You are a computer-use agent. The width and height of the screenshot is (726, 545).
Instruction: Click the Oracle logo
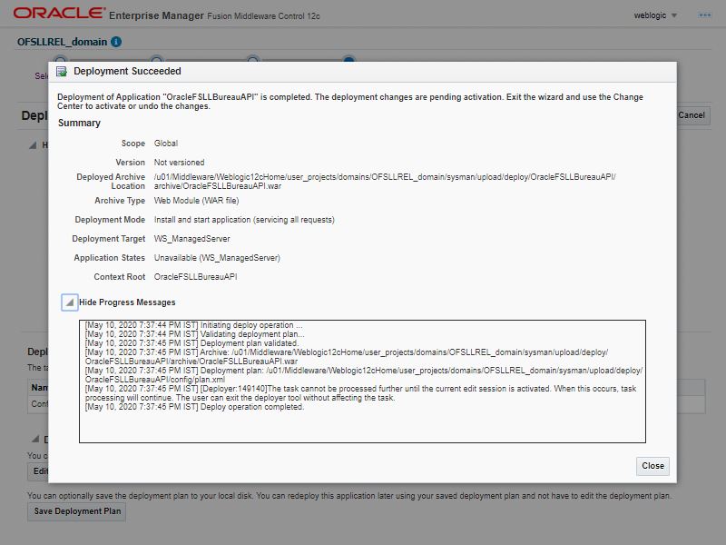tap(59, 14)
